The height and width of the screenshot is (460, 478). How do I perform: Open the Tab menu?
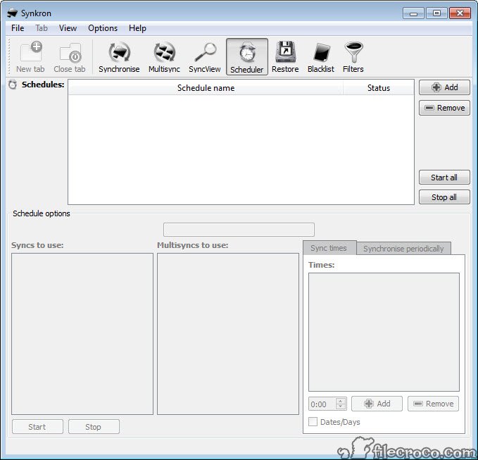point(42,28)
